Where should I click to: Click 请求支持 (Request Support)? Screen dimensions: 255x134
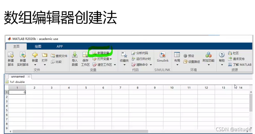pos(236,59)
